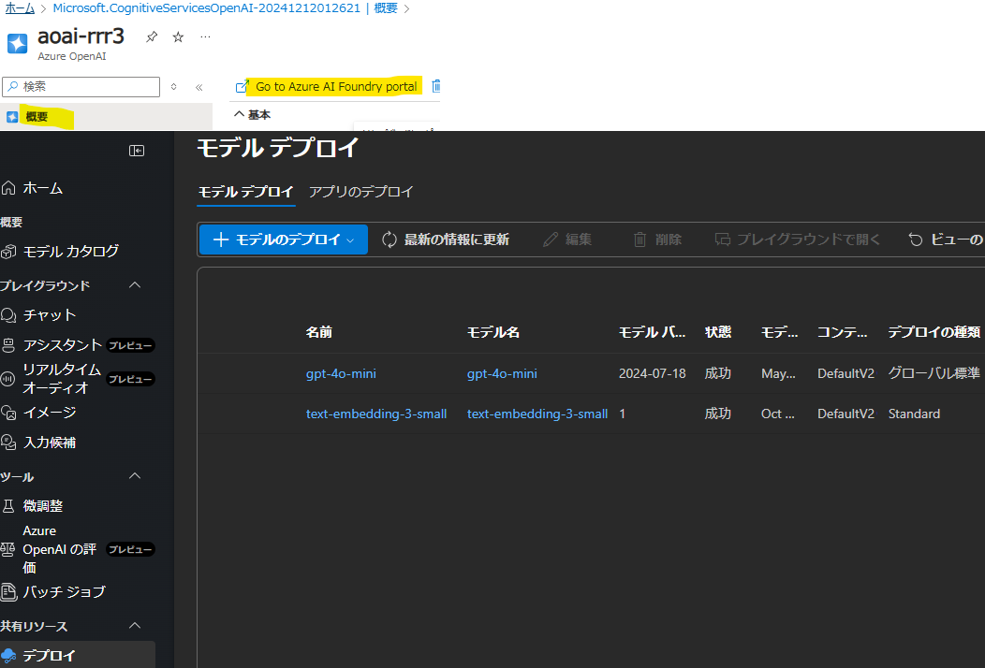
Task: Collapse the ツール sidebar section
Action: 135,476
